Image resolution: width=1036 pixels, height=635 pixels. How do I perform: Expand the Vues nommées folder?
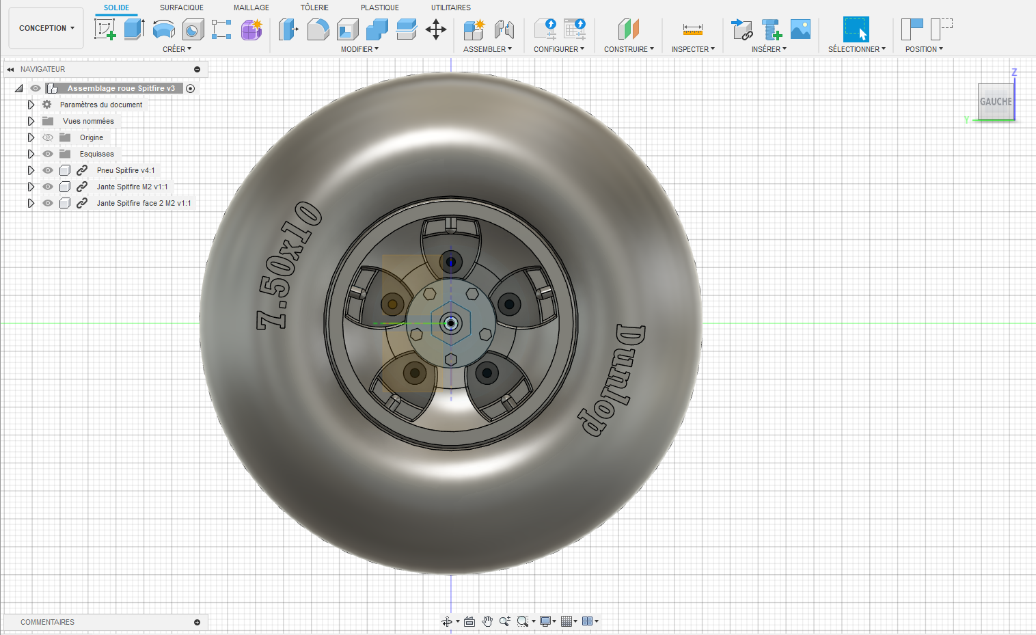(31, 121)
